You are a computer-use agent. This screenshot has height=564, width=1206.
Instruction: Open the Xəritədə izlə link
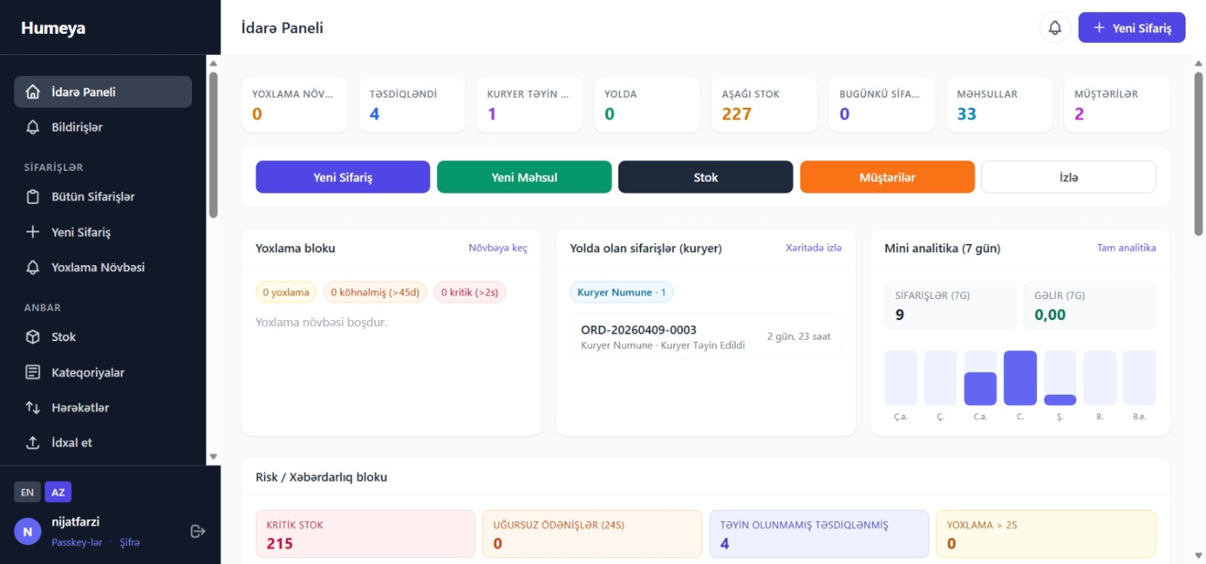[x=813, y=248]
